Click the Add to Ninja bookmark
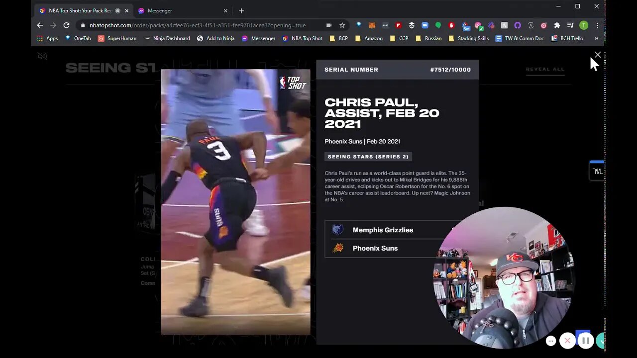This screenshot has width=637, height=358. click(x=215, y=38)
